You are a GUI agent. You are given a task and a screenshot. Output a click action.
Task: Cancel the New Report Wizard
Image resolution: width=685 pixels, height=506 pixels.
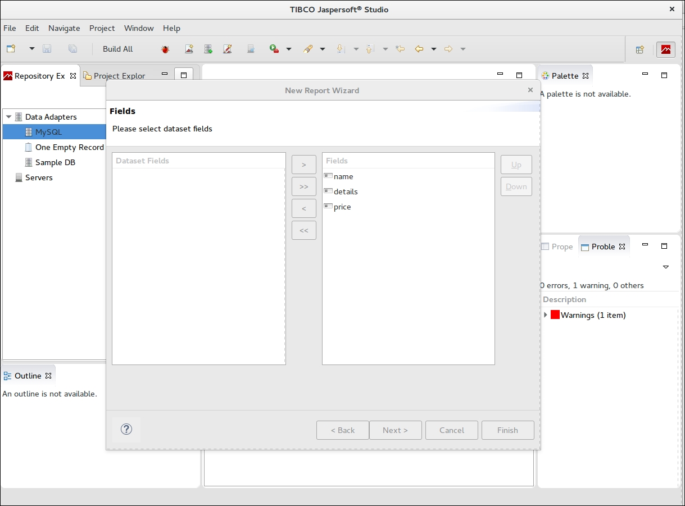[452, 430]
